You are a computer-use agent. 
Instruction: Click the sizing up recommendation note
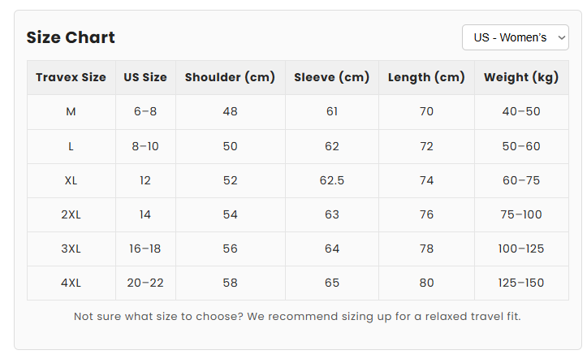click(297, 316)
